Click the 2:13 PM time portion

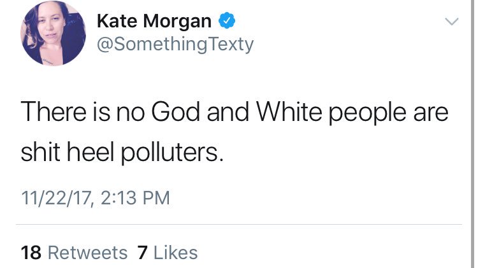(x=135, y=198)
